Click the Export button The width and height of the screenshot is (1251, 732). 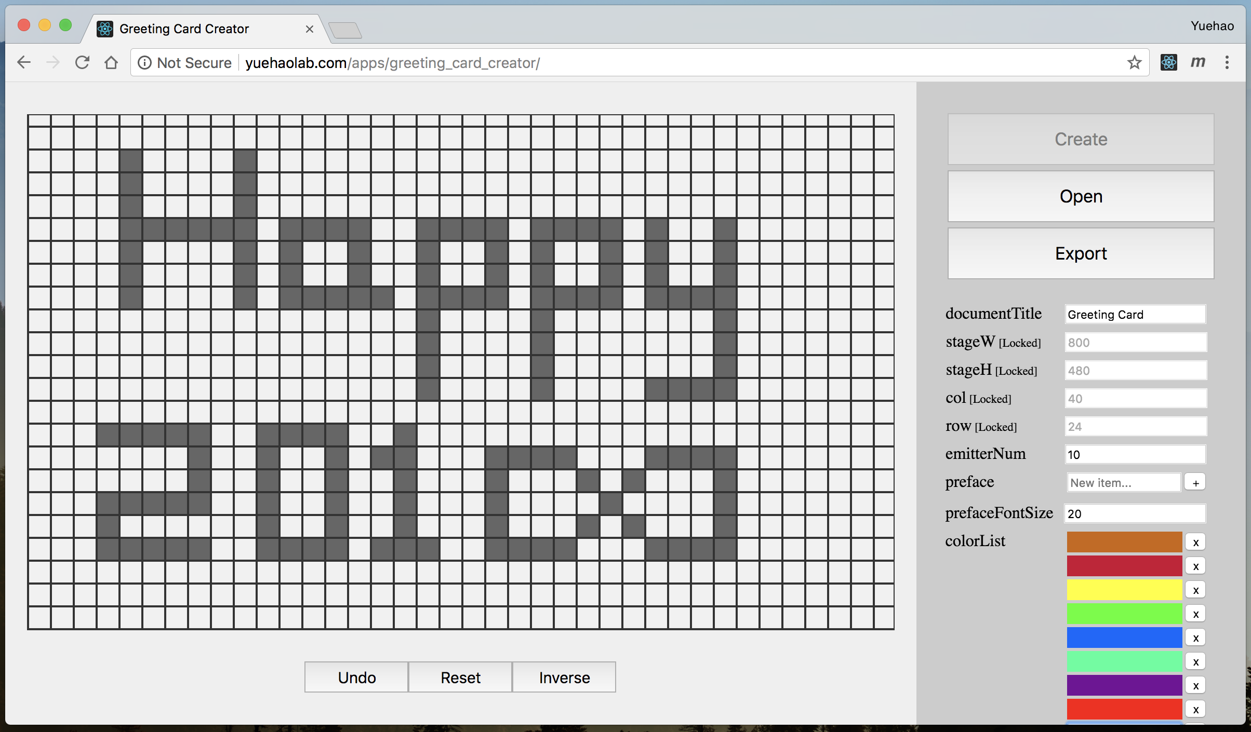point(1081,253)
